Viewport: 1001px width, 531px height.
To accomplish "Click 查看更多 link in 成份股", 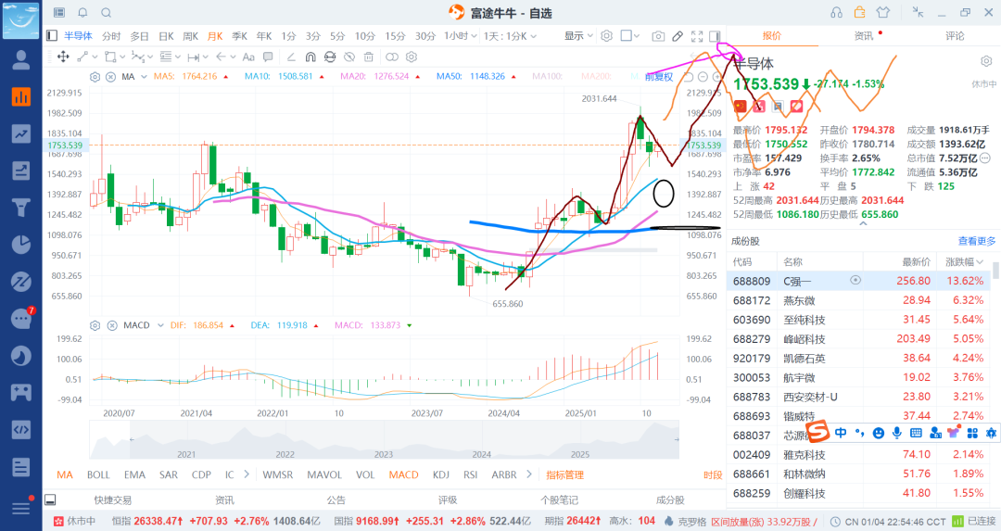I will click(x=977, y=241).
